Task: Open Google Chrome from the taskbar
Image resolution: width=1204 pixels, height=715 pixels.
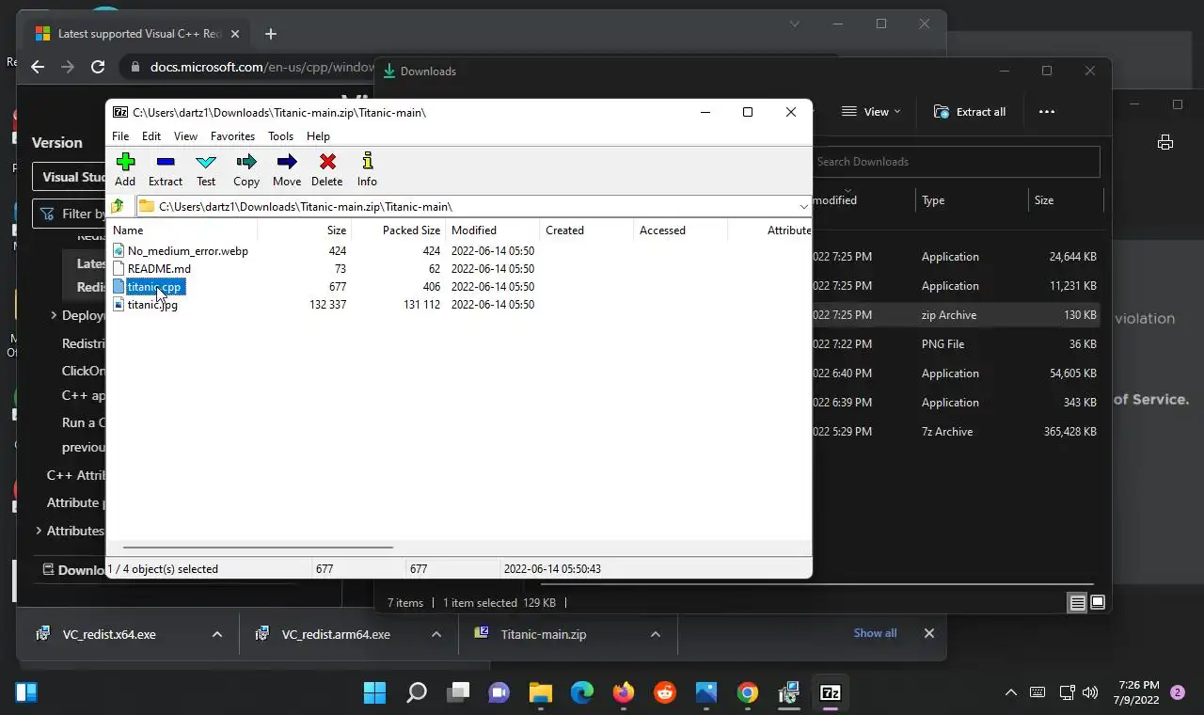Action: click(747, 693)
